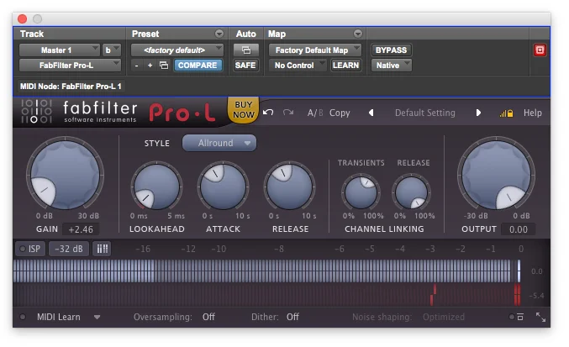
Task: Click the output level lock icon
Action: pyautogui.click(x=506, y=113)
